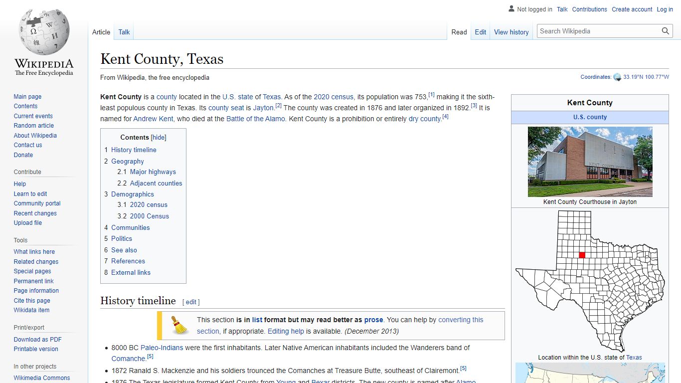The height and width of the screenshot is (383, 681).
Task: Click the broom cleanup icon
Action: tap(179, 325)
